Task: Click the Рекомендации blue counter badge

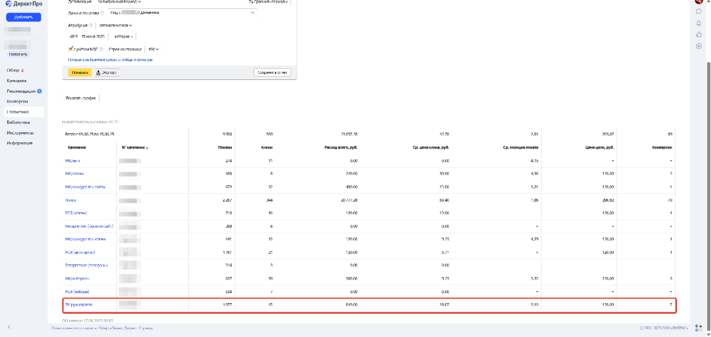Action: point(39,91)
